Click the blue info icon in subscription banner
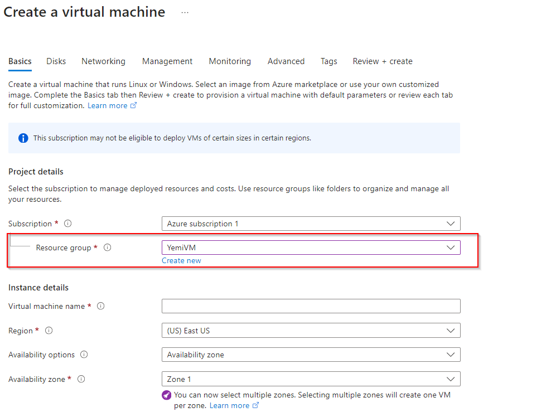 pos(23,138)
